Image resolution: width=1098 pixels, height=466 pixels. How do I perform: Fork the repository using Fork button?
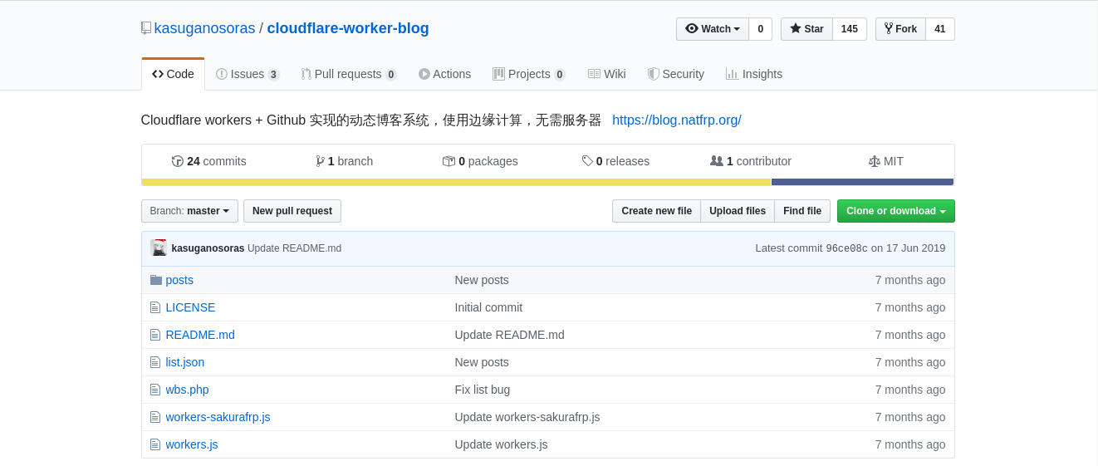900,29
